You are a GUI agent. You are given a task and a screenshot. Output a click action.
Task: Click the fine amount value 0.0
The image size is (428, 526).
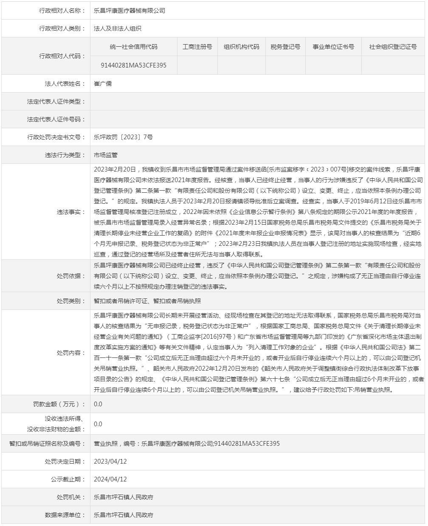click(x=98, y=404)
